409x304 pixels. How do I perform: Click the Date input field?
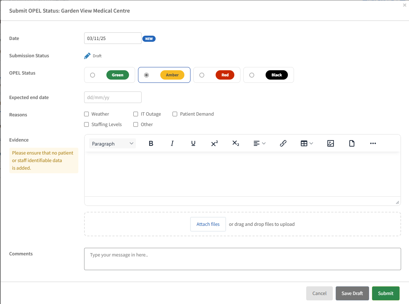[113, 39]
